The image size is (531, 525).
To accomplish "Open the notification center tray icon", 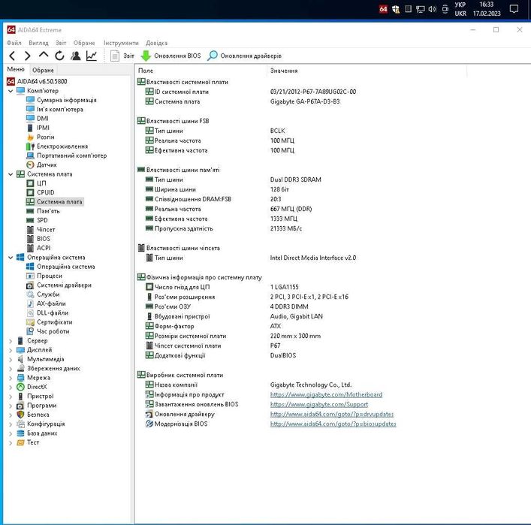I will (514, 9).
